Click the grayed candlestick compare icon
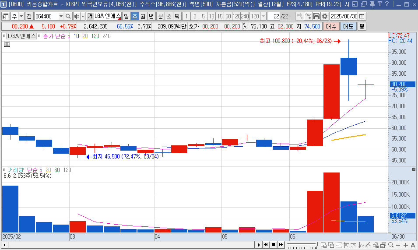The width and height of the screenshot is (418, 250). coord(299,16)
